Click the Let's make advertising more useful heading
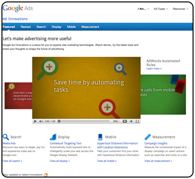 37,39
